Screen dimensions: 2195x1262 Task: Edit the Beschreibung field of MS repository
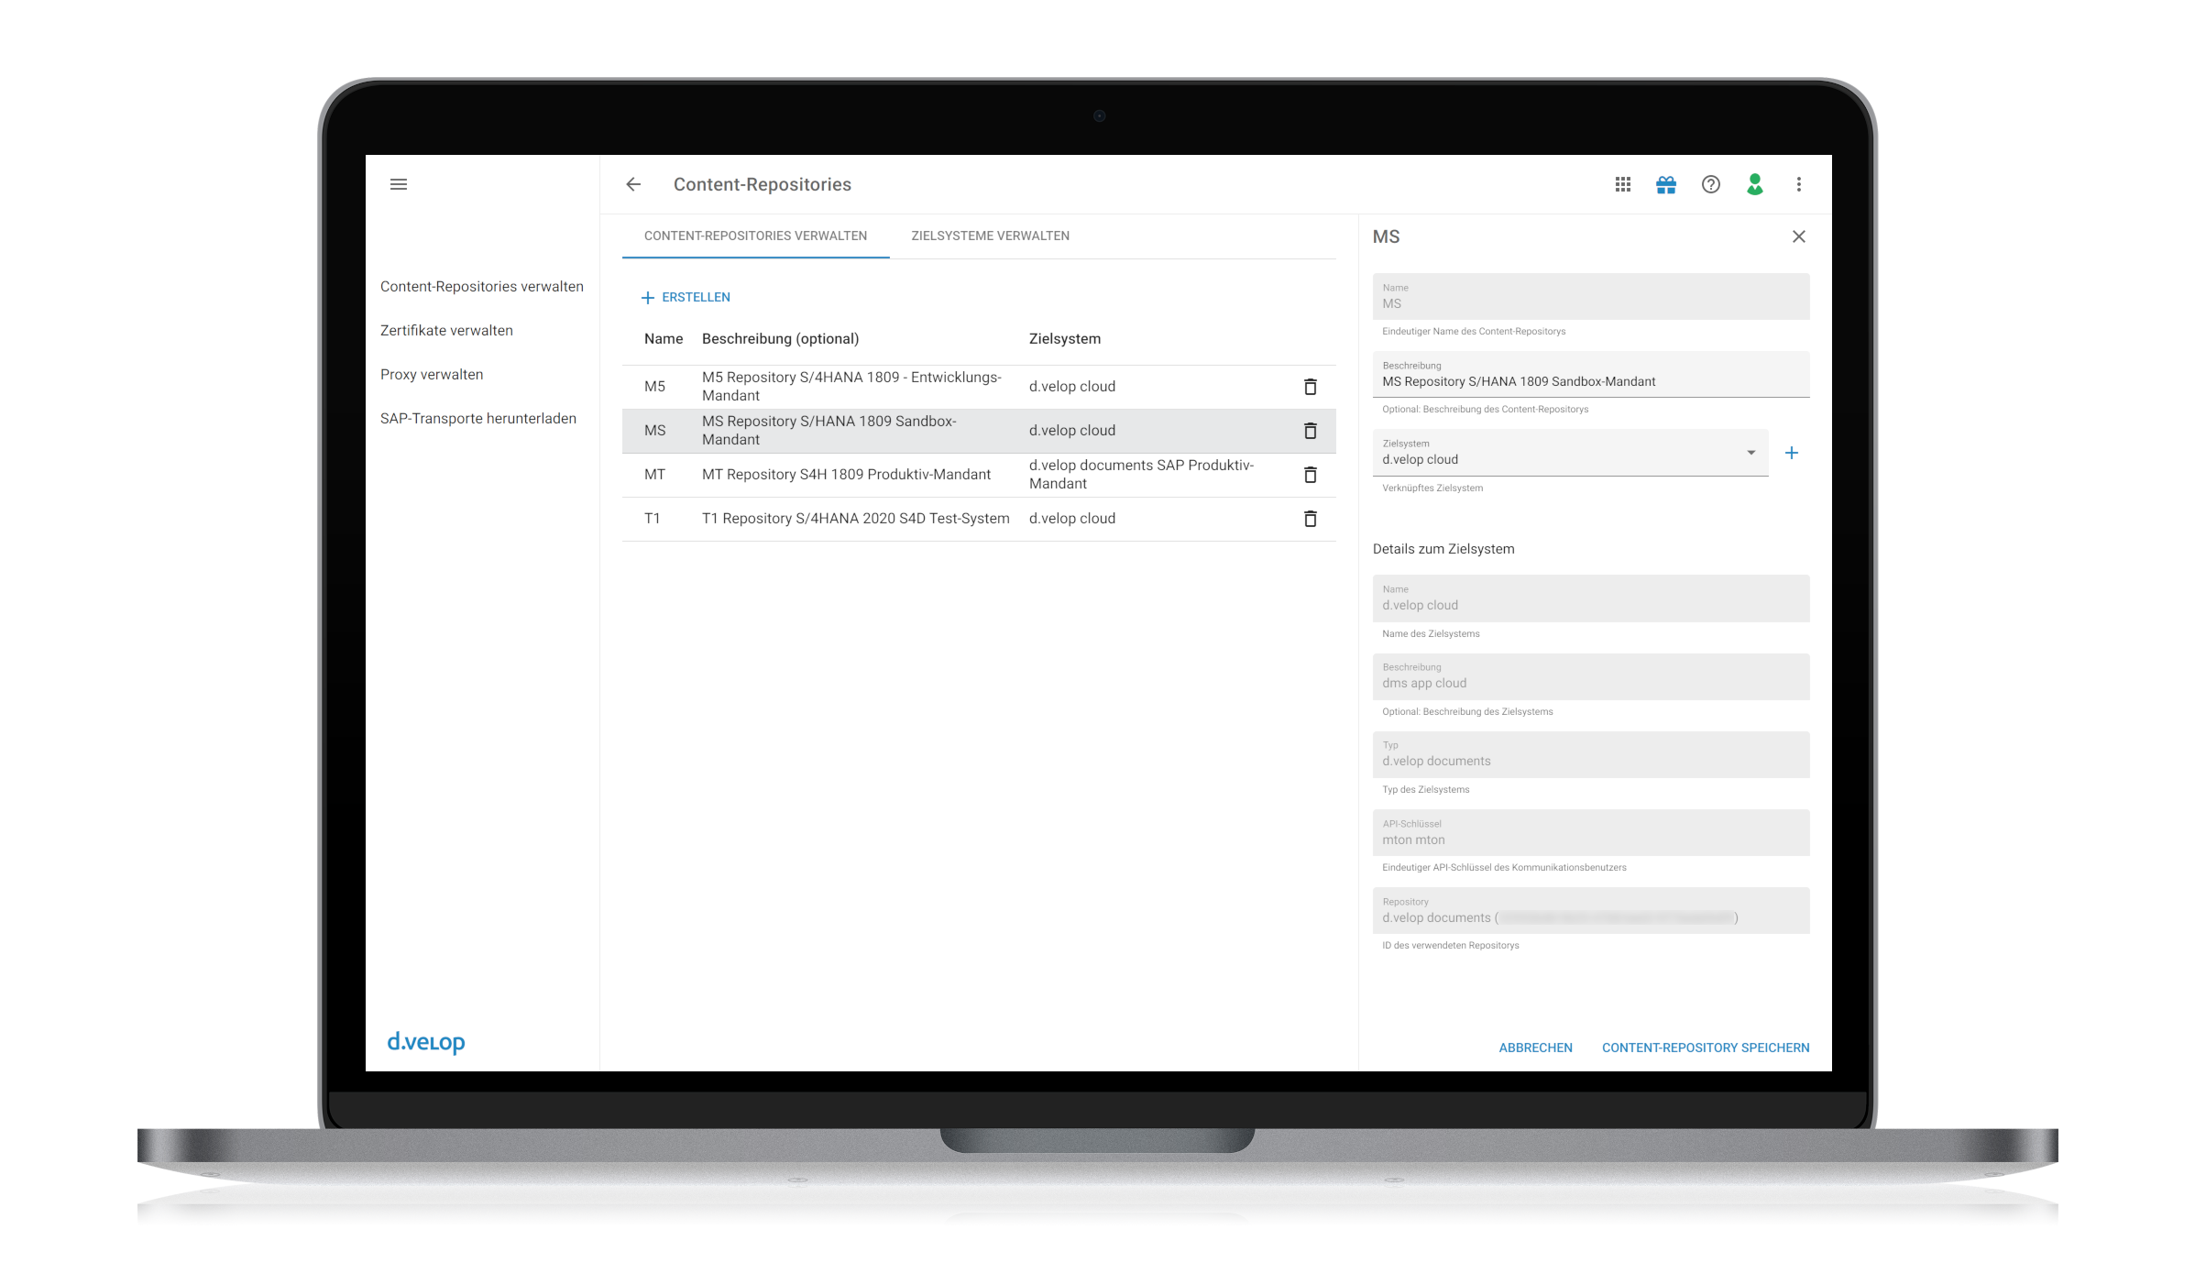click(x=1590, y=374)
